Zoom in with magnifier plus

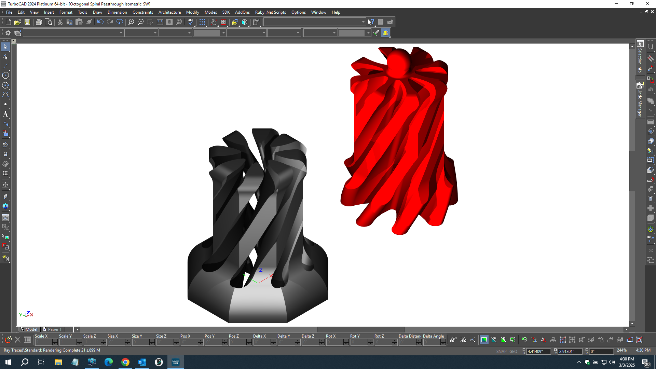131,22
